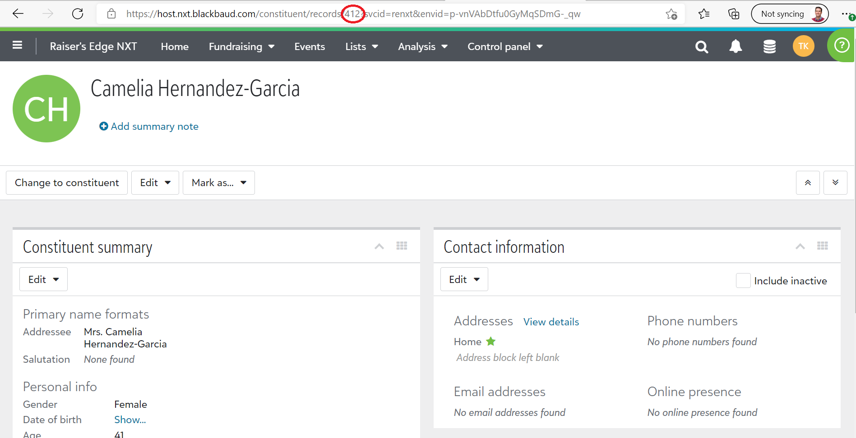The image size is (856, 438).
Task: Open the Control panel dropdown menu
Action: (505, 46)
